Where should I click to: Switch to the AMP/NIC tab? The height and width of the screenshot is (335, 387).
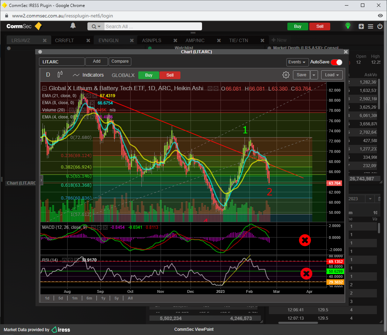(x=195, y=40)
